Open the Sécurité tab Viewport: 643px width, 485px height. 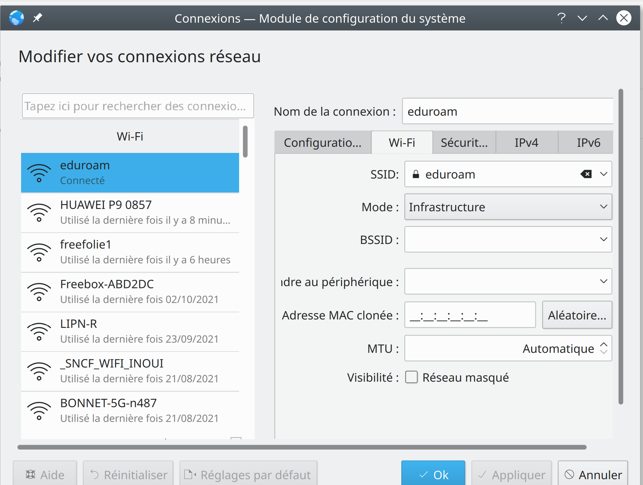pyautogui.click(x=464, y=143)
